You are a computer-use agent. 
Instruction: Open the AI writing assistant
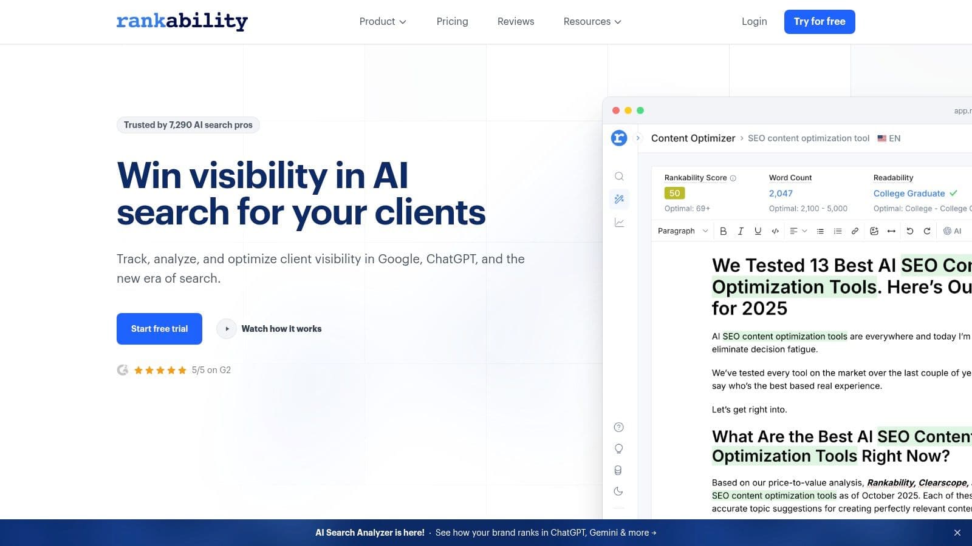coord(953,231)
